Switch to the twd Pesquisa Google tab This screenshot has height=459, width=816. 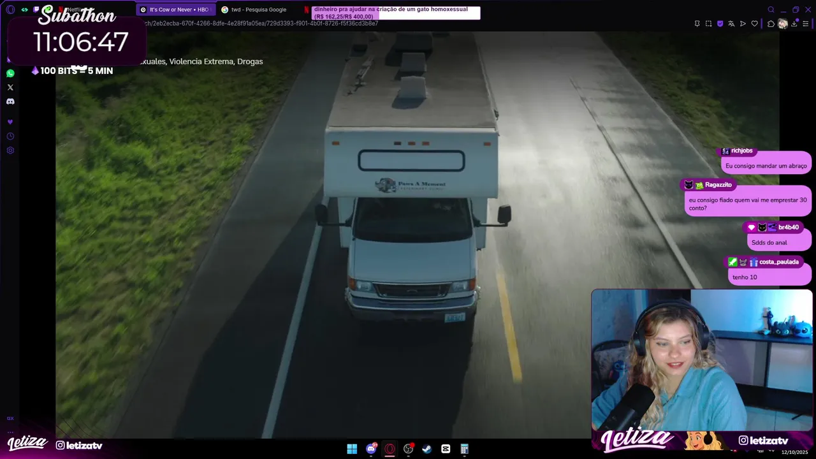pyautogui.click(x=258, y=10)
